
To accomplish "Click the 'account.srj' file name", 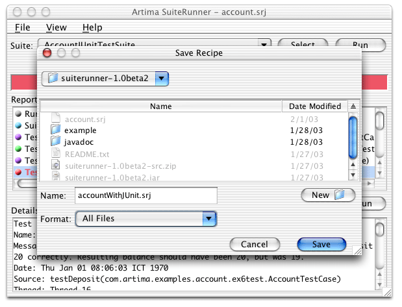I will (x=85, y=119).
